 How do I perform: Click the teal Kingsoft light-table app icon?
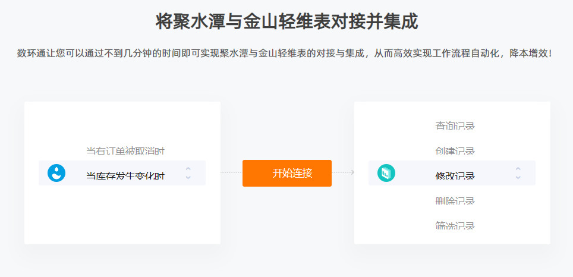386,173
